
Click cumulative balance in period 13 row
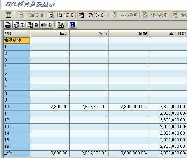(173, 127)
